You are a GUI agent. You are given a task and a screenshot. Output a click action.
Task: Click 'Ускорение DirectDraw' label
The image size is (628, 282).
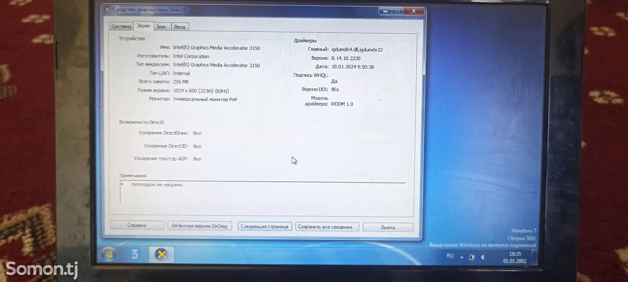pos(163,133)
